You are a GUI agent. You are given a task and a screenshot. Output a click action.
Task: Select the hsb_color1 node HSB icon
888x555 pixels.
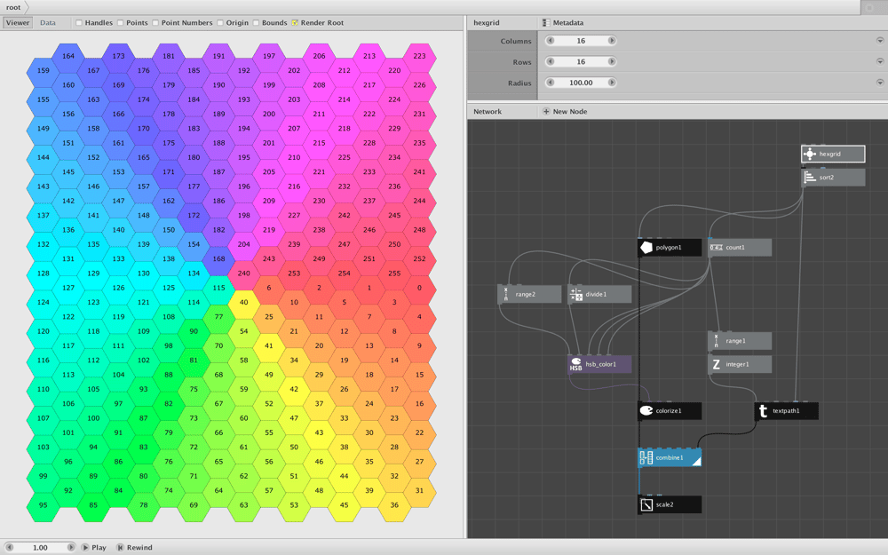pos(576,365)
